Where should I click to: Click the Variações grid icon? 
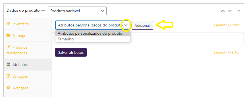tap(8, 76)
